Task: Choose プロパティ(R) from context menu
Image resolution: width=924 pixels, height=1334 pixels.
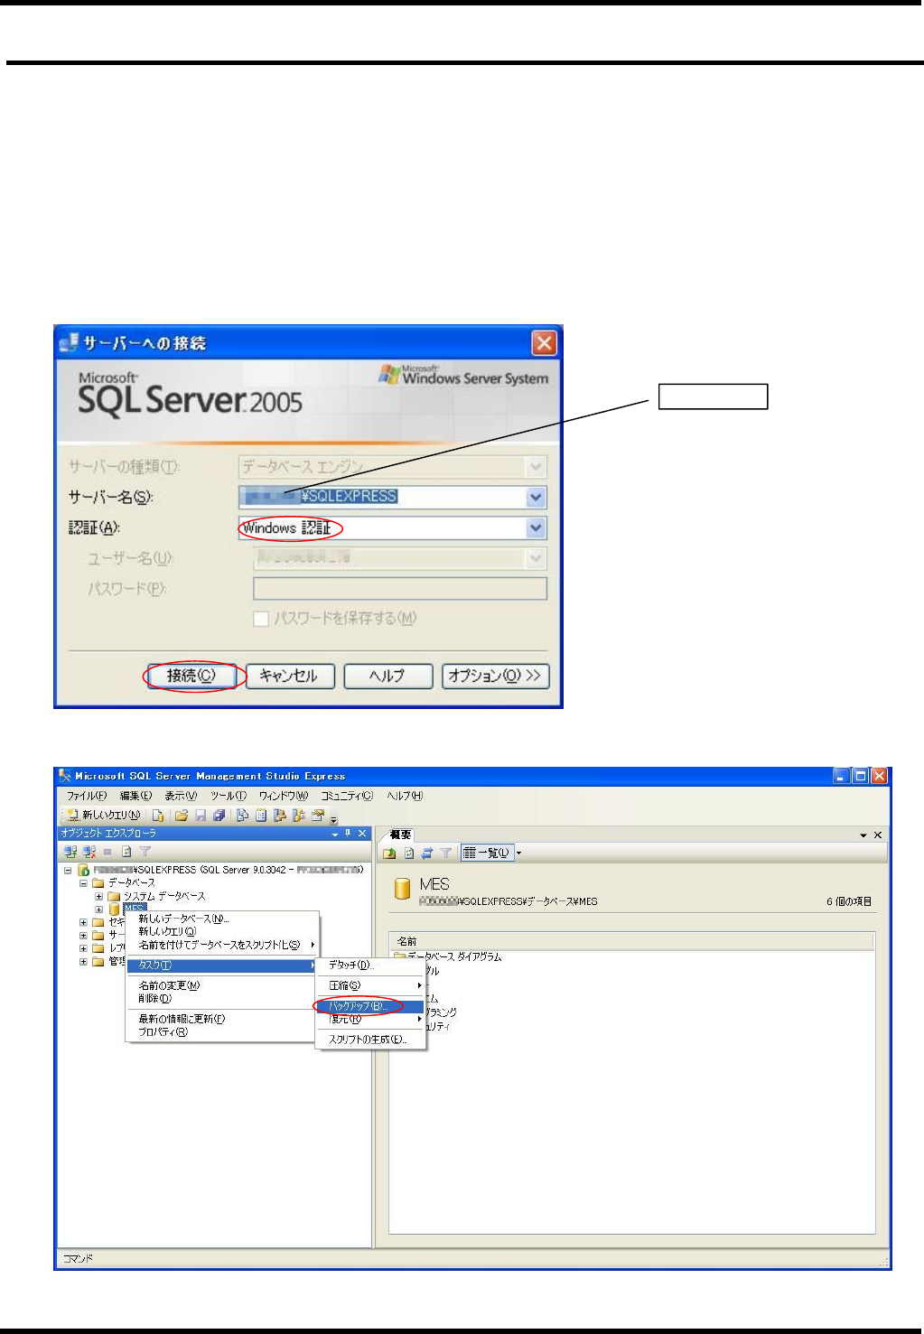Action: 222,1031
